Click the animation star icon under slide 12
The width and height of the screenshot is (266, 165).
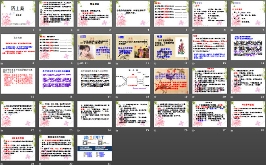click(x=155, y=63)
